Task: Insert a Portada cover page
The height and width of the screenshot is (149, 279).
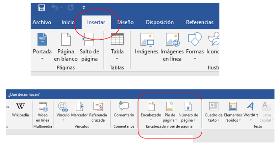Action: click(42, 44)
